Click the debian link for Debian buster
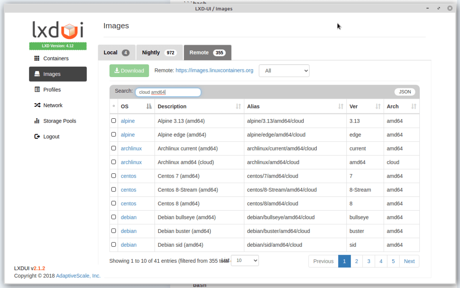The width and height of the screenshot is (460, 288). [x=128, y=231]
